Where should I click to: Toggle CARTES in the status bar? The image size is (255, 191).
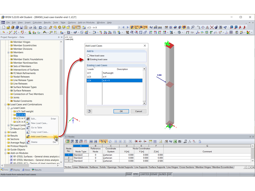click(x=145, y=174)
